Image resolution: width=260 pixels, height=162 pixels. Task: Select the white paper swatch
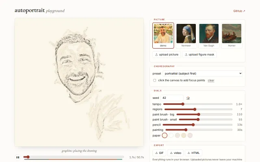(x=171, y=135)
